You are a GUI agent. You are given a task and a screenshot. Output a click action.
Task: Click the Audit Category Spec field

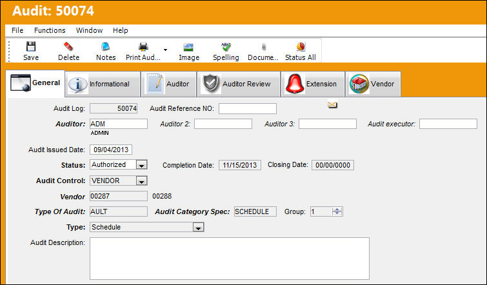(255, 211)
